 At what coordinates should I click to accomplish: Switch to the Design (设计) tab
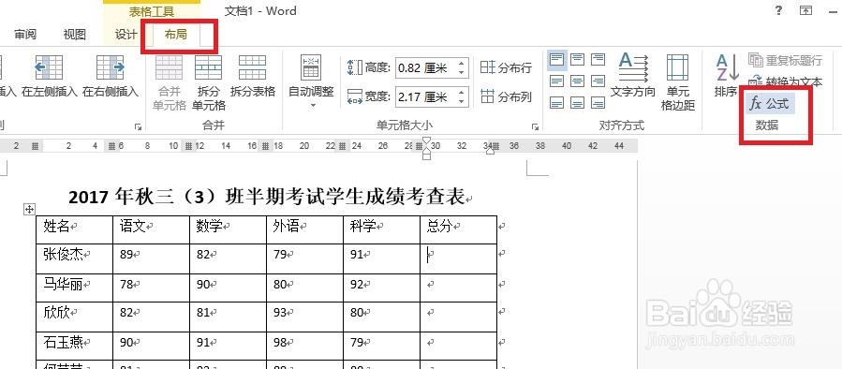pos(126,35)
